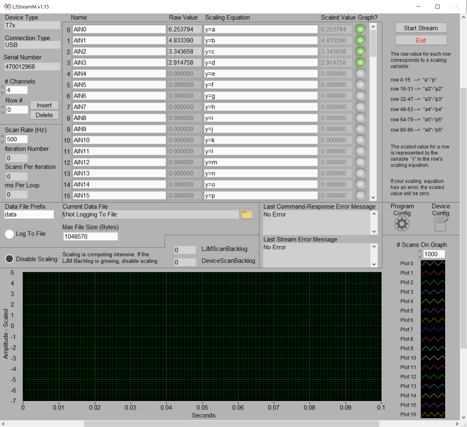Screen dimensions: 467x427
Task: Open the Program Config gear icon
Action: point(402,224)
